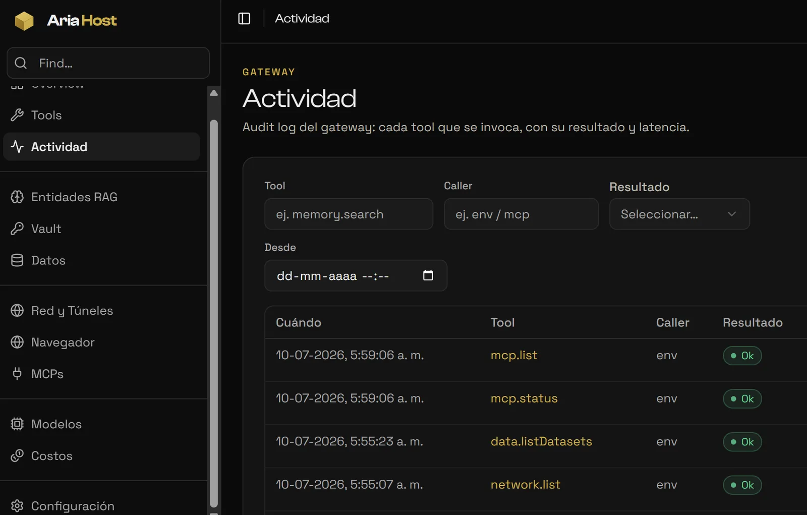Click the sidebar vertical scrollbar thumb
Screen dimensions: 807x515
tap(214, 313)
